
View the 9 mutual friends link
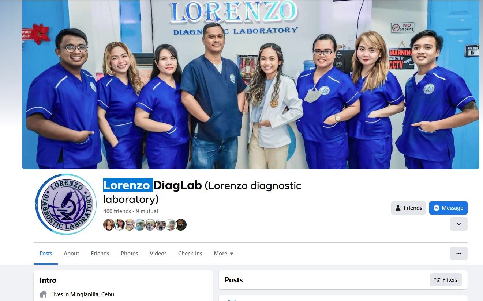click(147, 211)
